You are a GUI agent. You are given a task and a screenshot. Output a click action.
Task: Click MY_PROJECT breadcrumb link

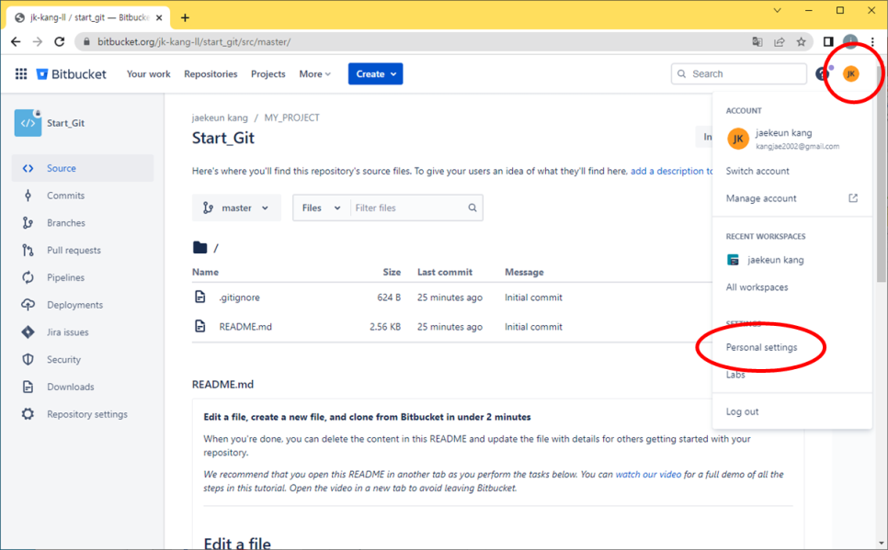(291, 118)
